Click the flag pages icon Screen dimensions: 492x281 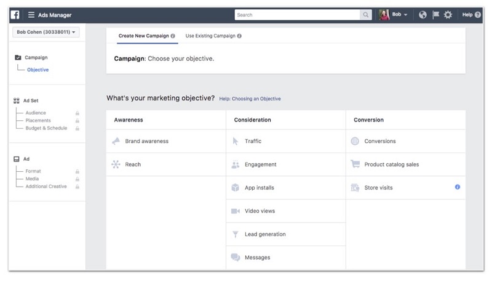[435, 15]
